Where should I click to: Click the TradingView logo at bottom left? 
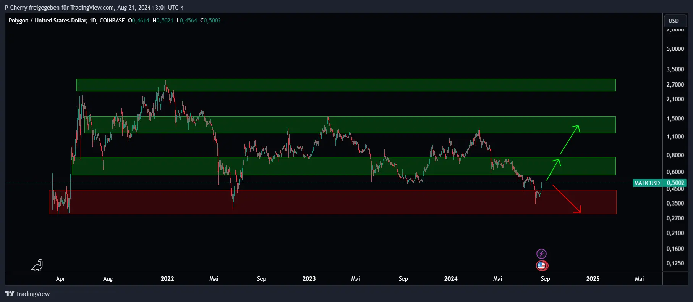point(27,294)
